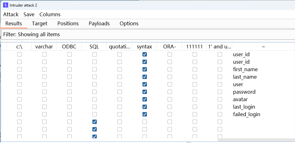
Task: Select the failed_login result row
Action: pyautogui.click(x=246, y=114)
